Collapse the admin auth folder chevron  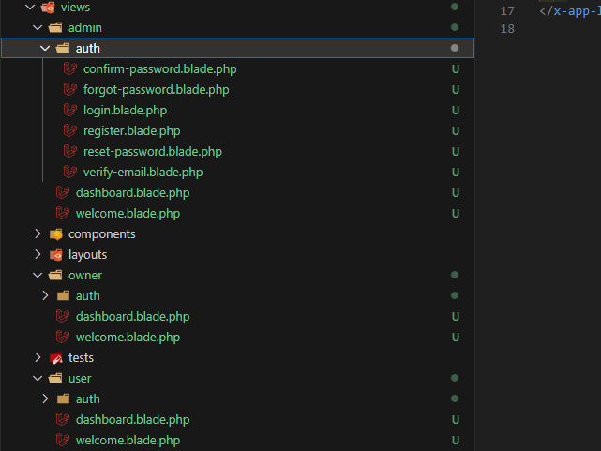[x=45, y=48]
